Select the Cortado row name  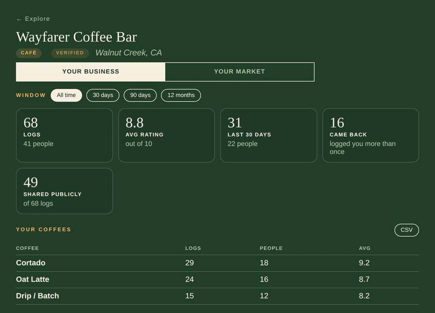(x=31, y=263)
